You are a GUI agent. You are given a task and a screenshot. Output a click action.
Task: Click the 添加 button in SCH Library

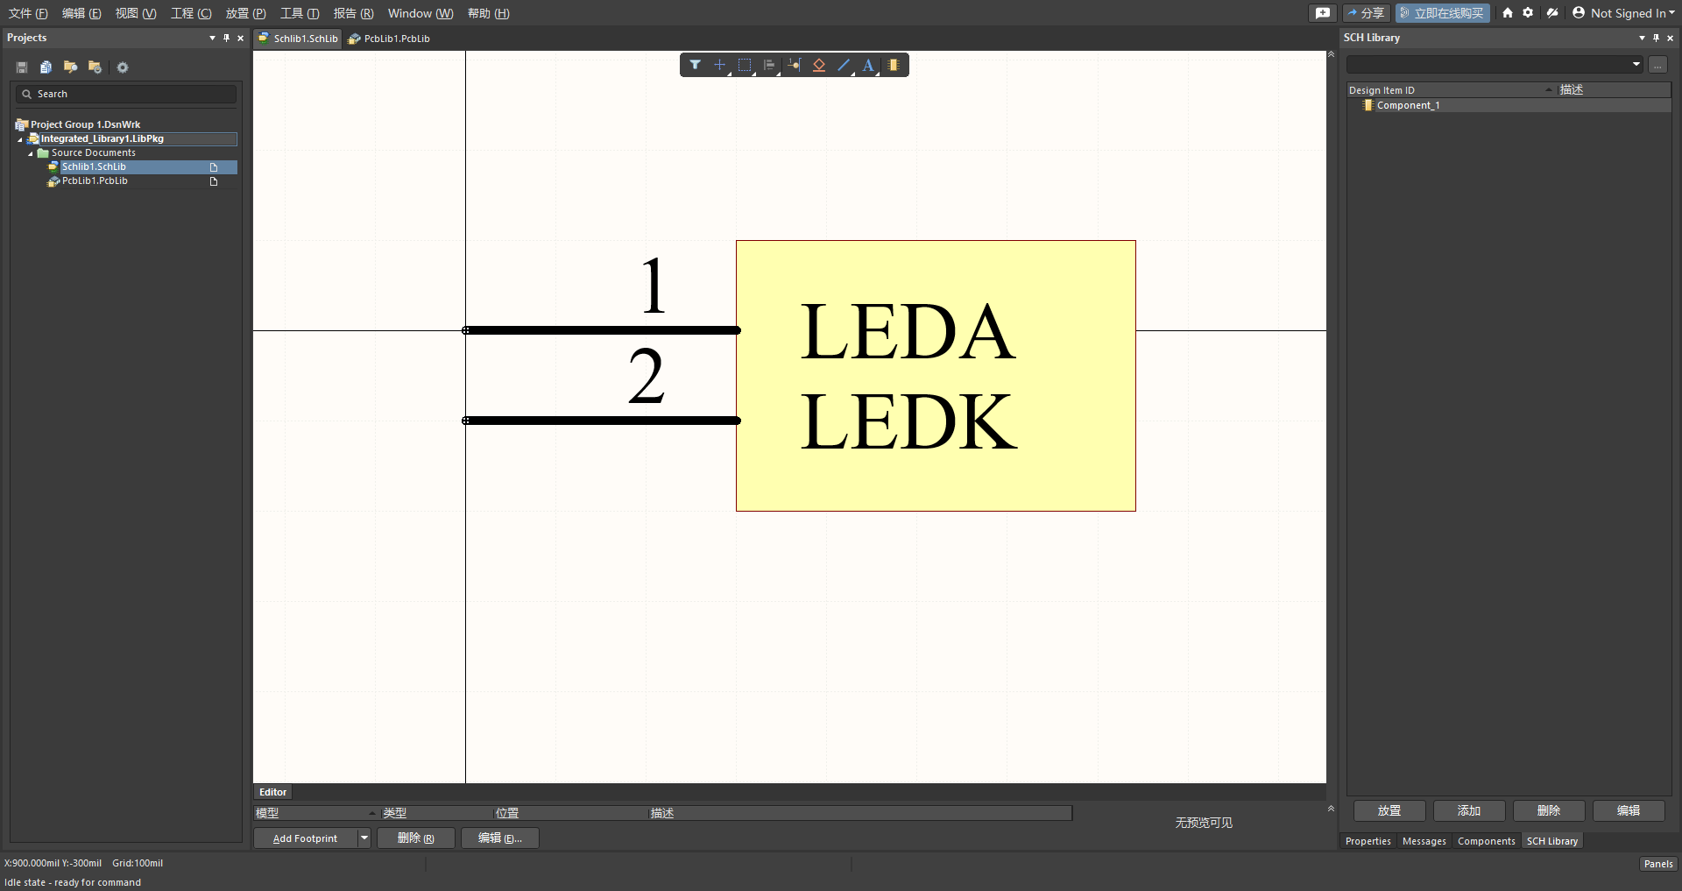coord(1469,810)
